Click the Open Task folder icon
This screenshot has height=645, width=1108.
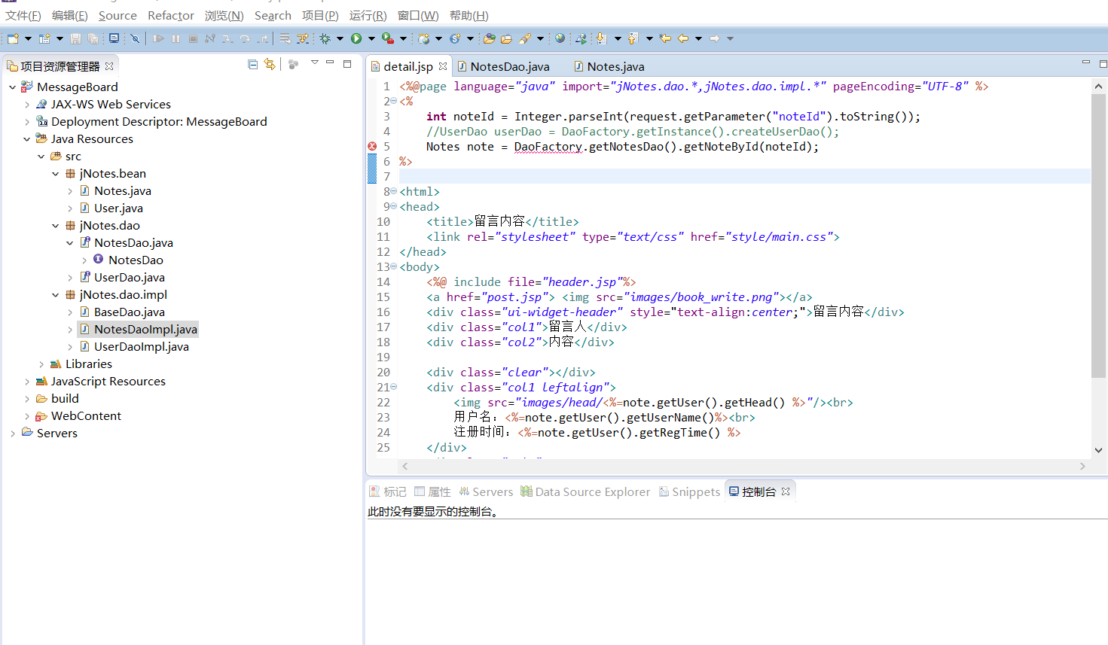pyautogui.click(x=506, y=38)
